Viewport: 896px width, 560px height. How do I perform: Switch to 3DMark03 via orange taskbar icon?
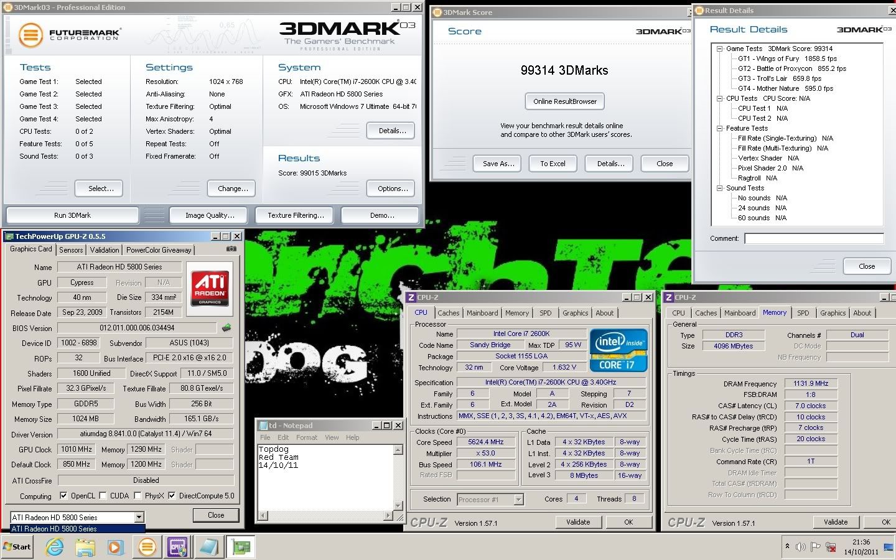pos(147,547)
